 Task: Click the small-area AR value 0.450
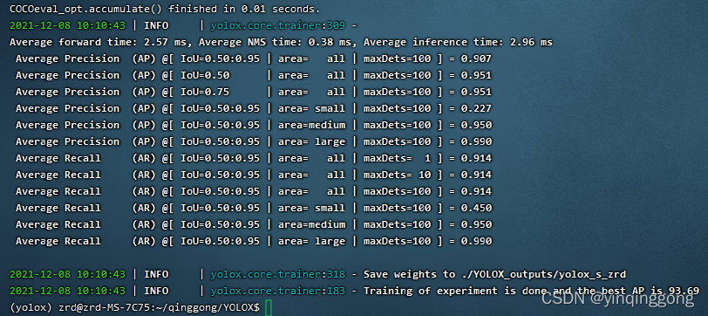[476, 208]
